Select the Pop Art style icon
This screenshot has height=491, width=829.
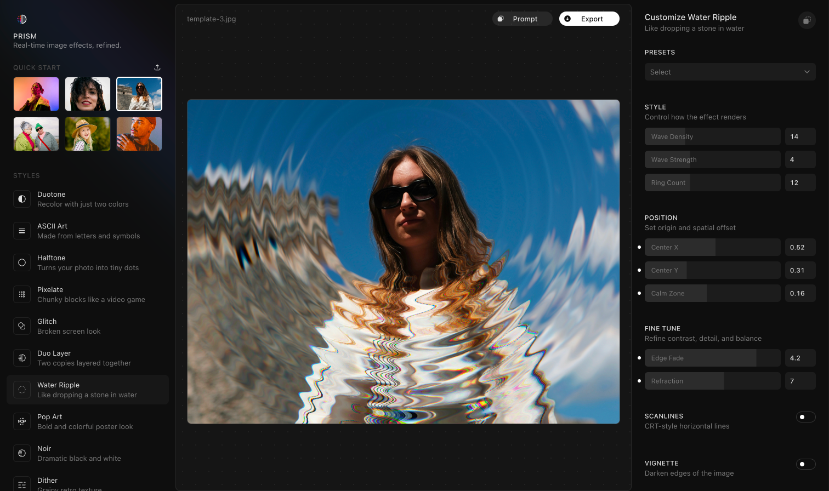point(22,421)
